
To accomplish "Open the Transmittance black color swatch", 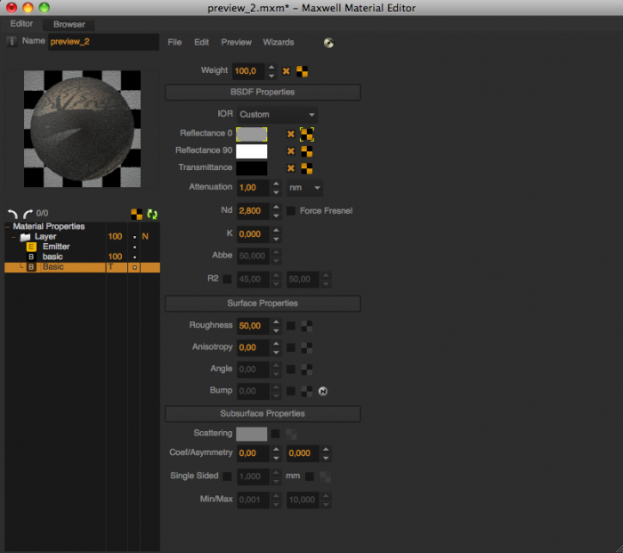I will point(252,168).
